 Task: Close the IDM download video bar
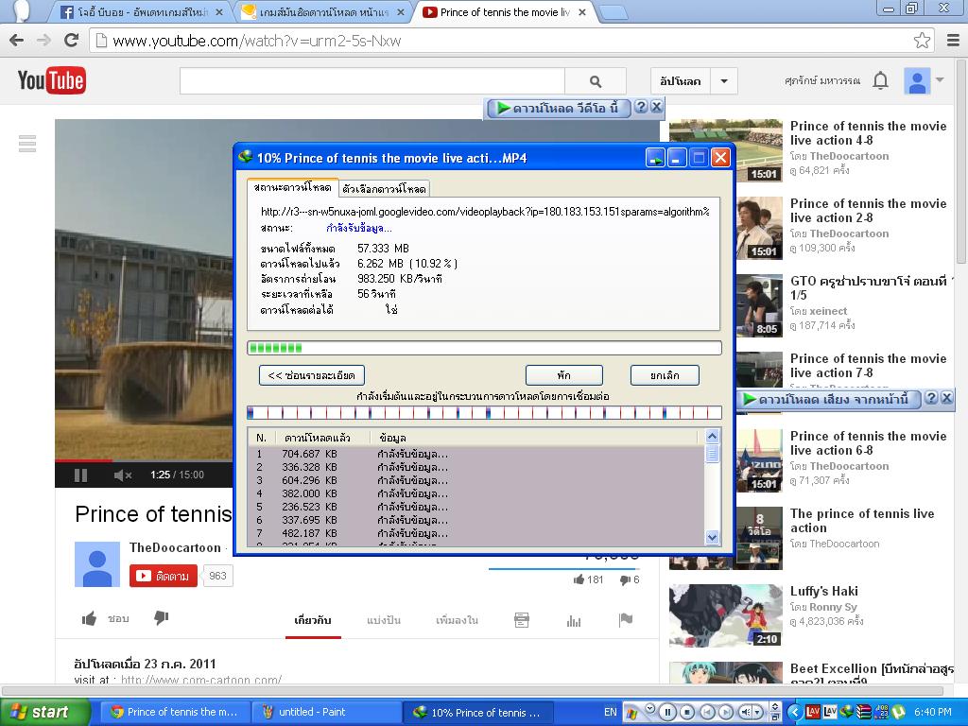click(657, 107)
